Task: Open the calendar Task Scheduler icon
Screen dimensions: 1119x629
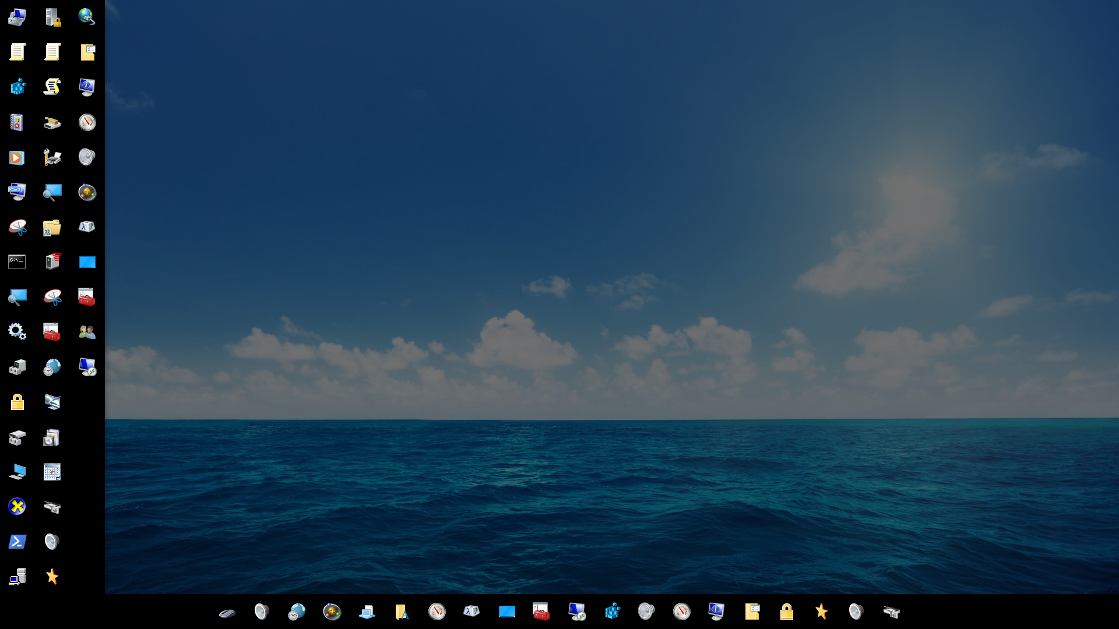Action: click(x=52, y=472)
